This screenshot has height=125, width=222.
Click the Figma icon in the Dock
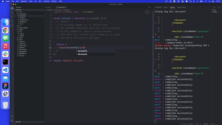point(5,86)
